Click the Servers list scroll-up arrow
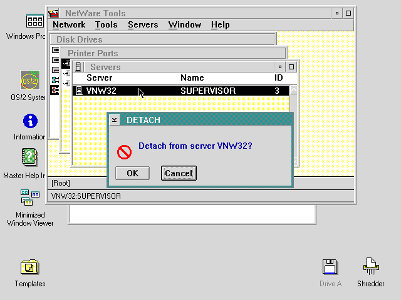Image resolution: width=401 pixels, height=300 pixels. tap(294, 90)
